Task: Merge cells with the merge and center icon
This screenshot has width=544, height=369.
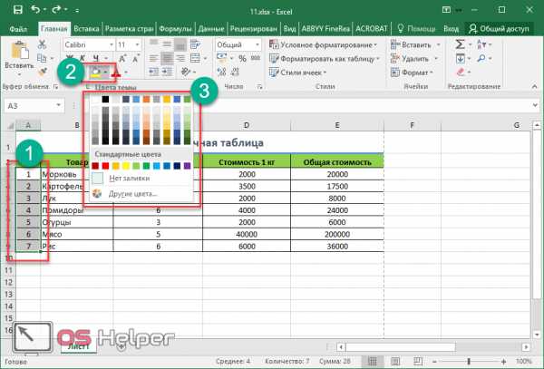Action: [195, 58]
